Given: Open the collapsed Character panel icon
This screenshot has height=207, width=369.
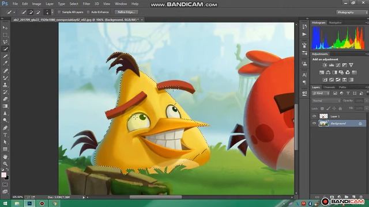Looking at the screenshot, I should [x=304, y=75].
